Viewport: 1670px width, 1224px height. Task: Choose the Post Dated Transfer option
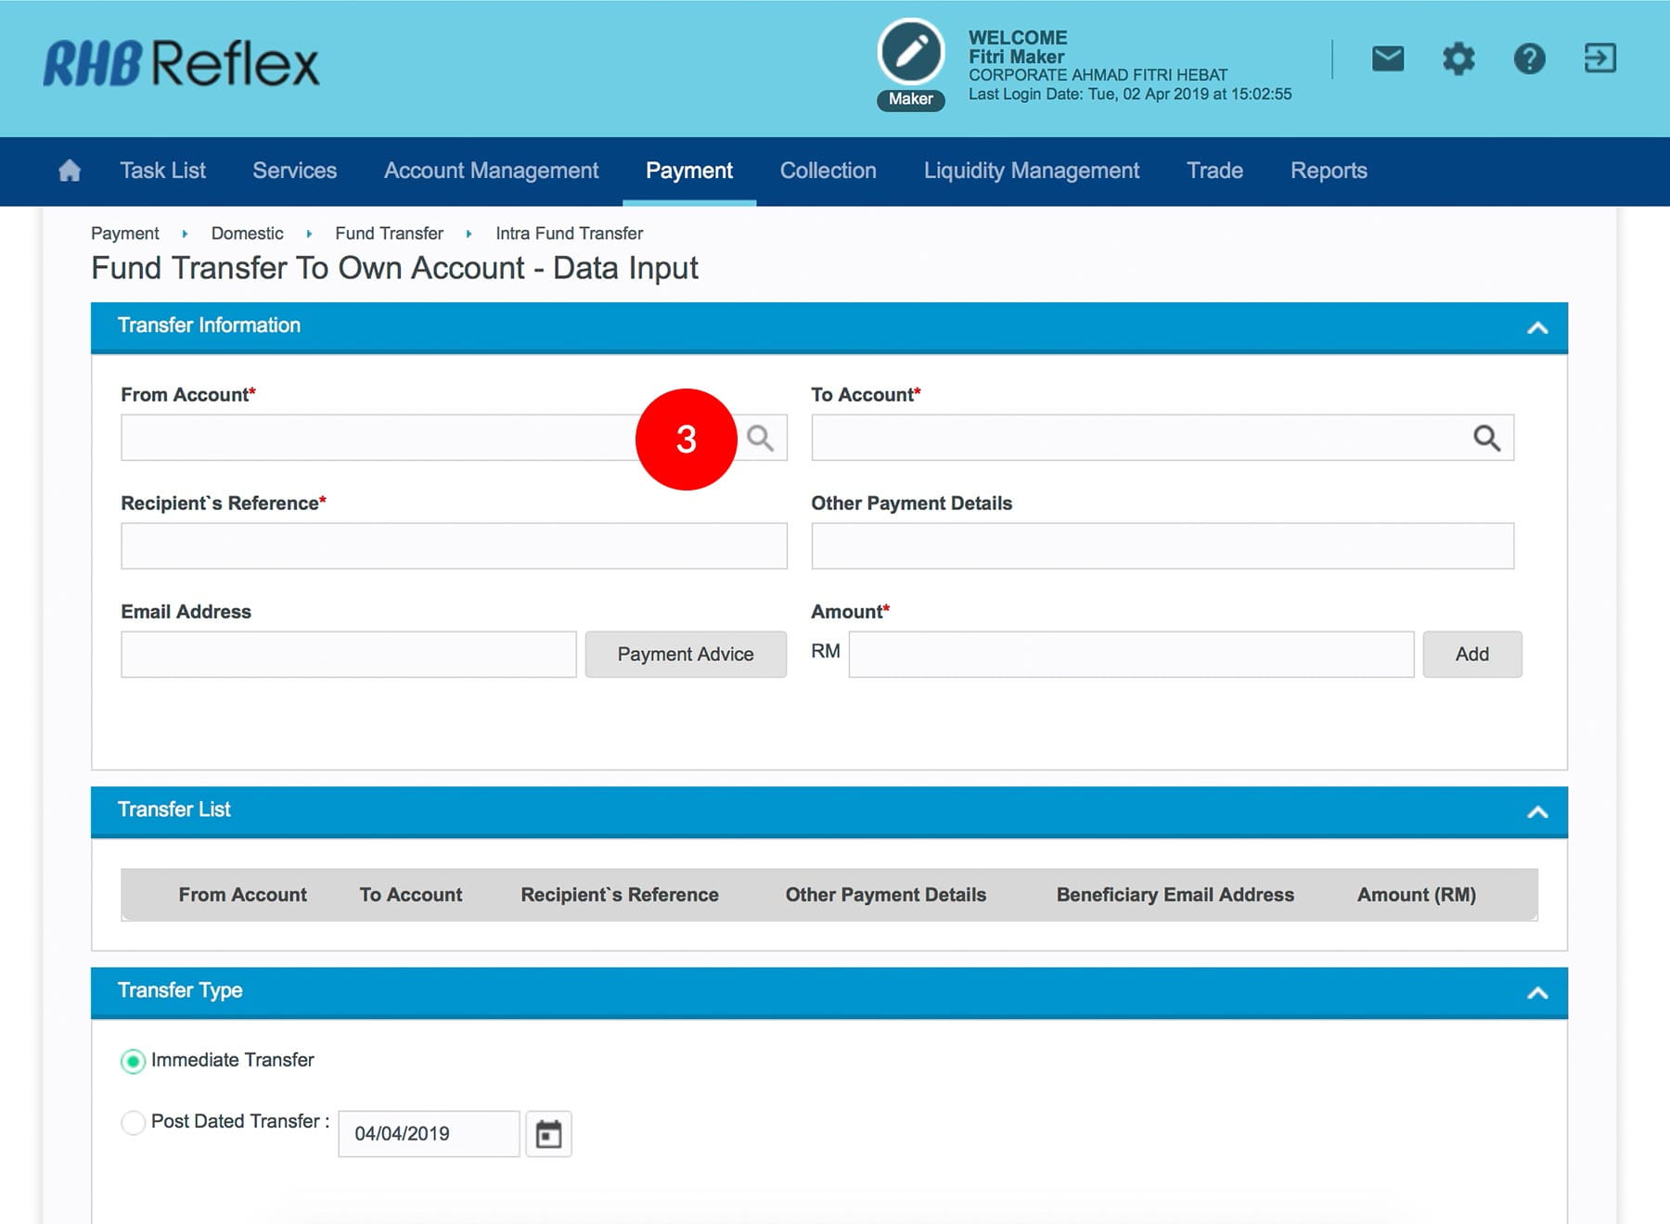click(134, 1122)
